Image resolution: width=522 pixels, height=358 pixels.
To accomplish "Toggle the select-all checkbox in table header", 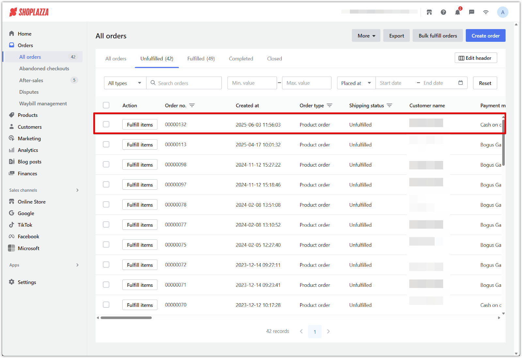I will click(x=106, y=105).
